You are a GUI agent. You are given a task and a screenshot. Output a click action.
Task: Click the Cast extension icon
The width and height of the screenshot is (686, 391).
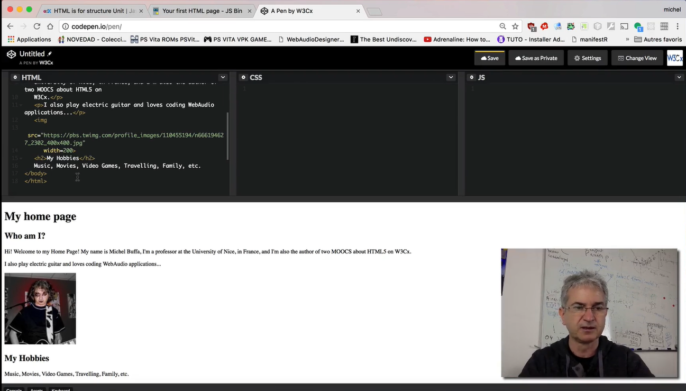click(x=624, y=26)
